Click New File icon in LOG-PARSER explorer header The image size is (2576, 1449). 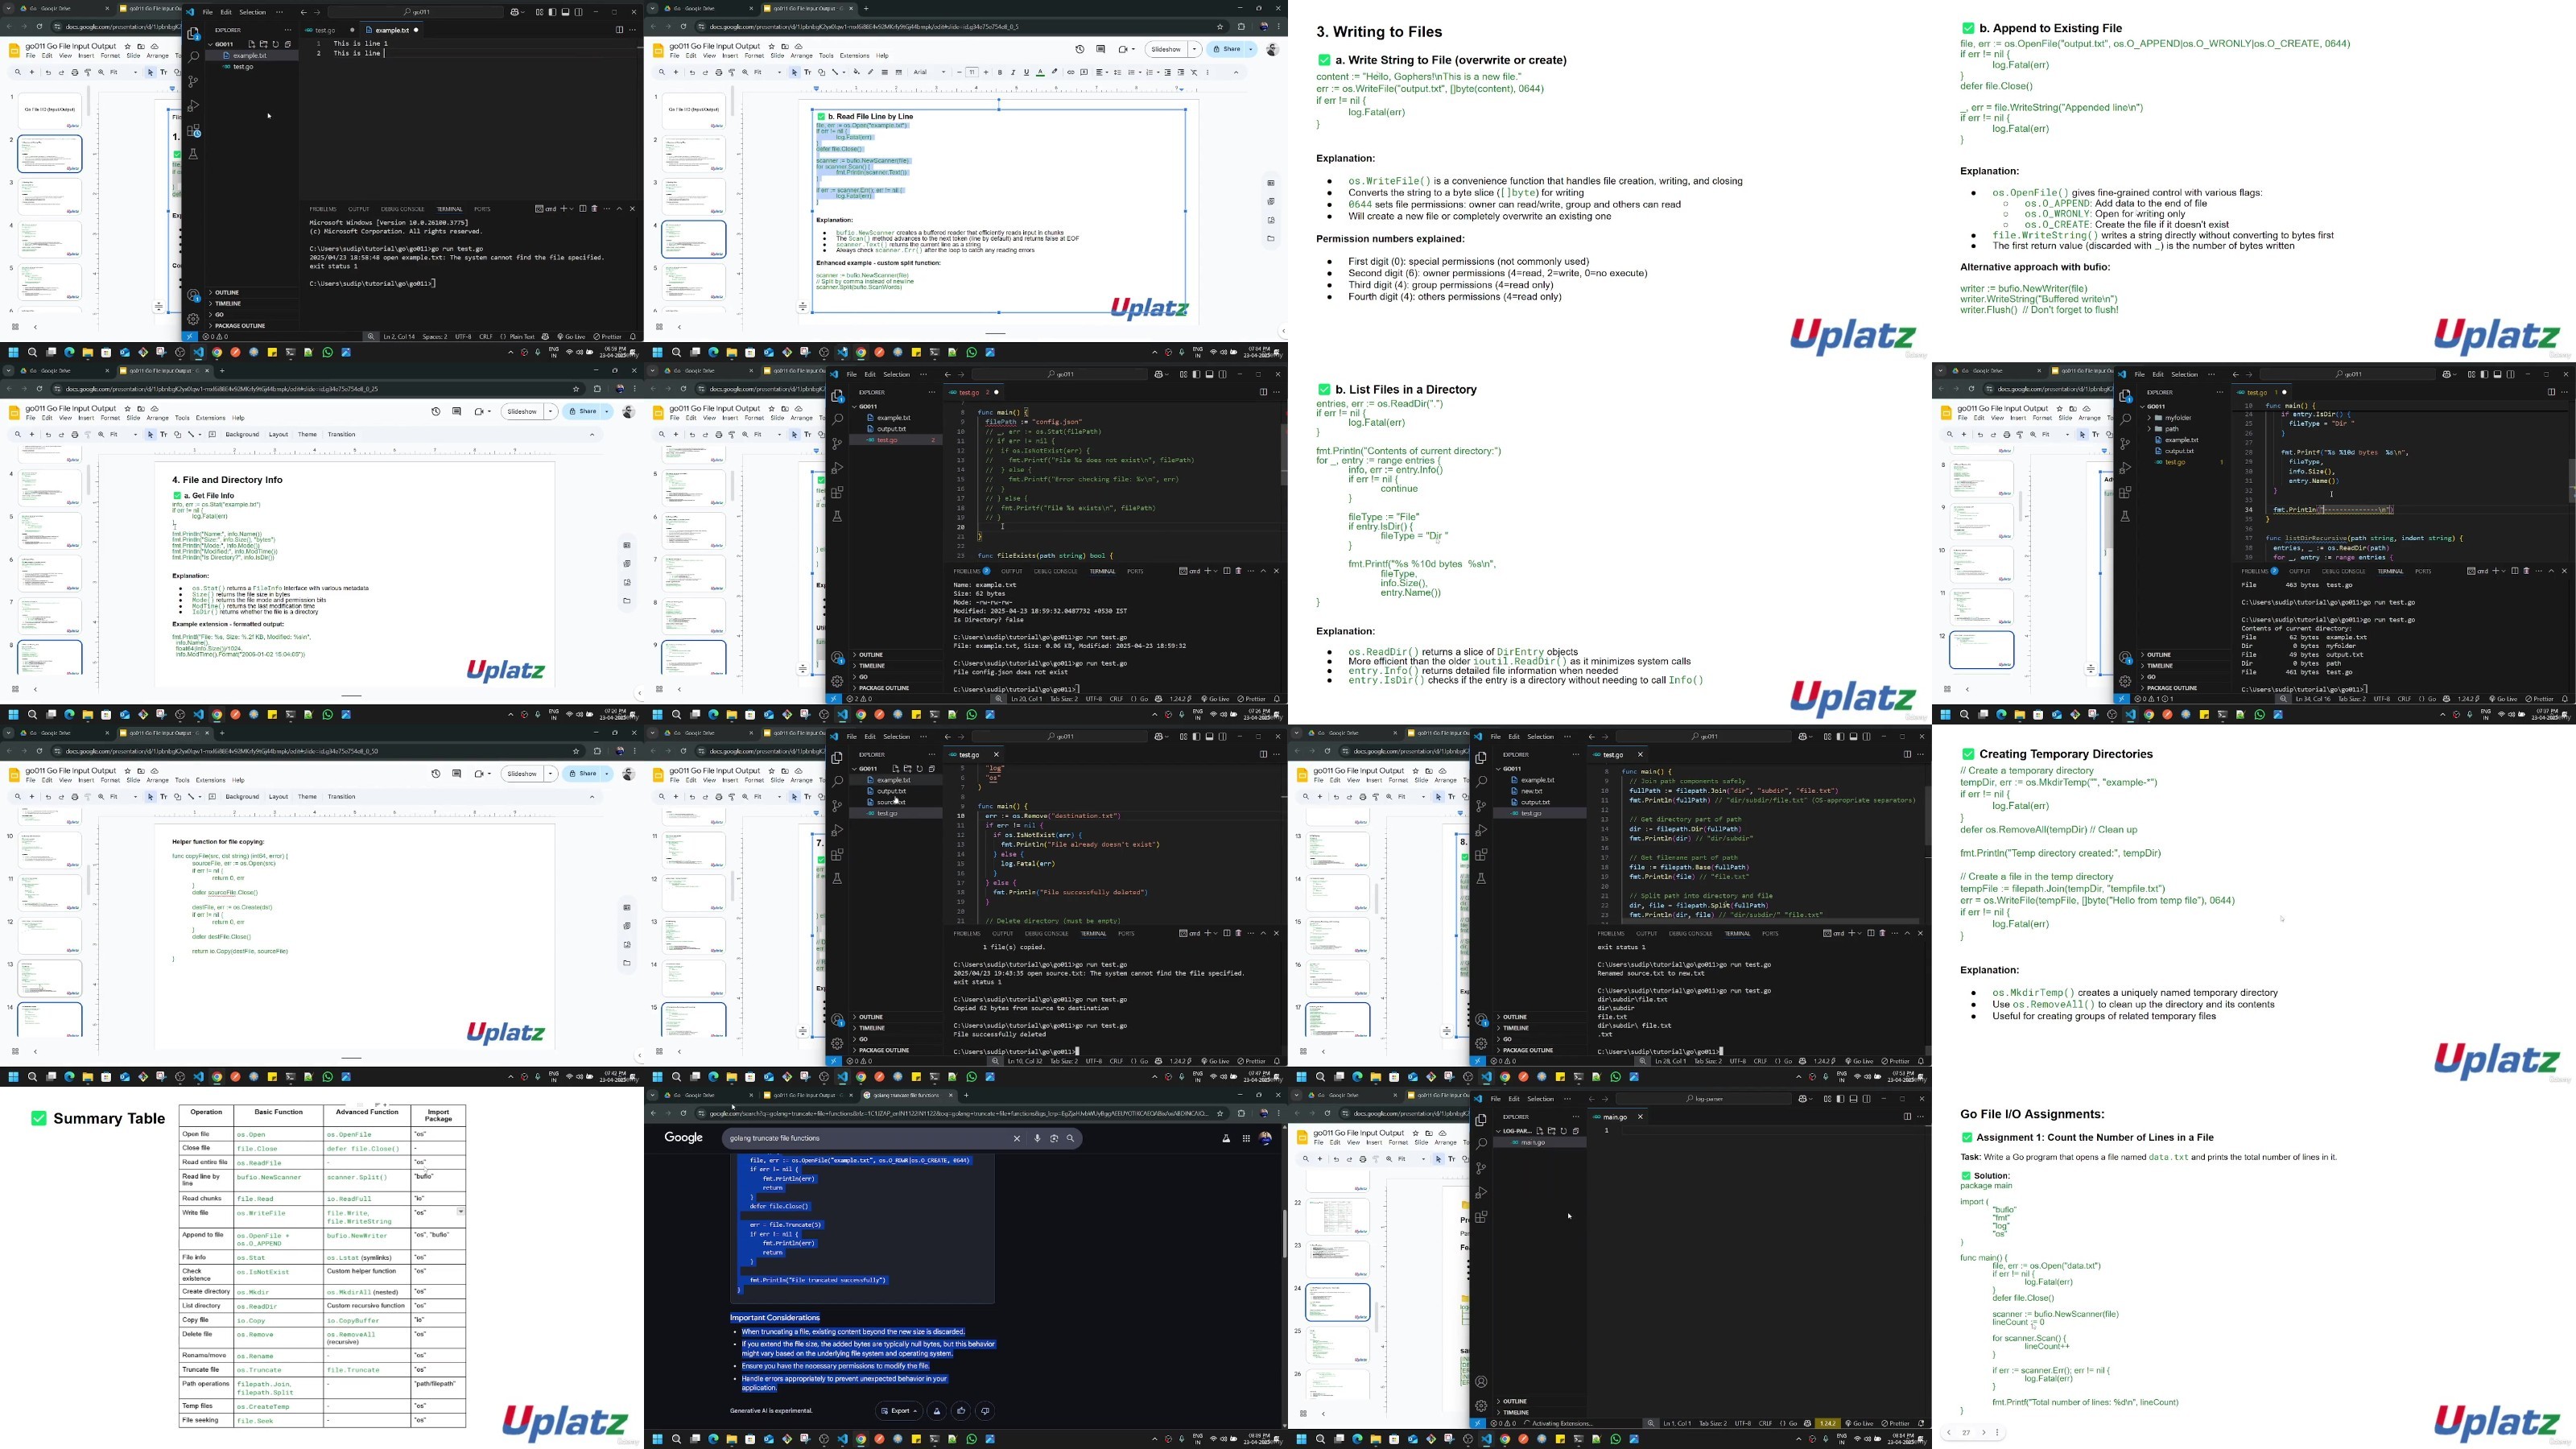[x=1540, y=1131]
